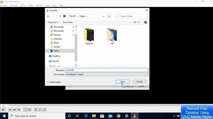
Task: Cancel the Save file dialog
Action: pyautogui.click(x=139, y=82)
